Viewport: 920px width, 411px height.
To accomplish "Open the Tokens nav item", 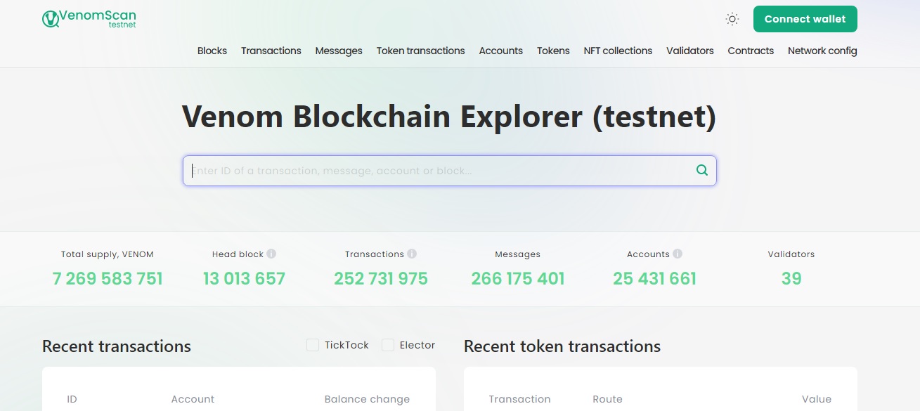I will (553, 51).
